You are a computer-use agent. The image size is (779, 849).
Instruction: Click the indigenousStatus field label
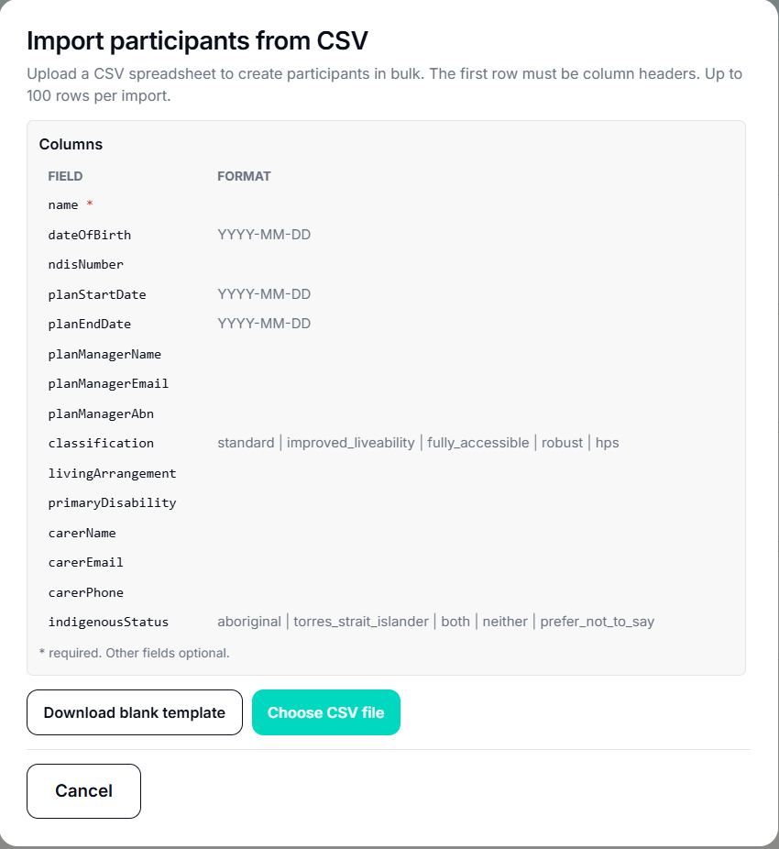click(107, 622)
